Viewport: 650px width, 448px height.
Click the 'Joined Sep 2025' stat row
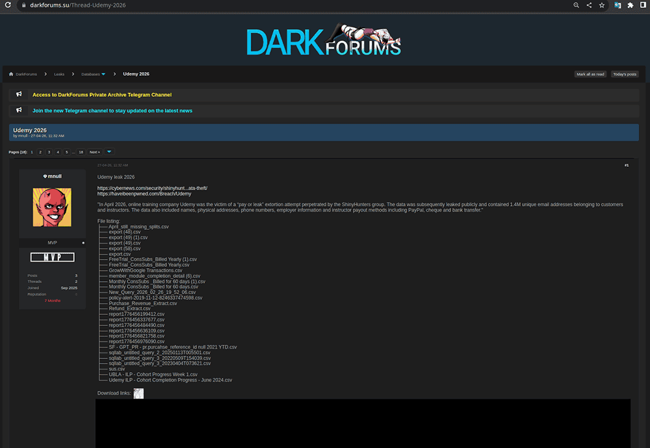pos(52,288)
